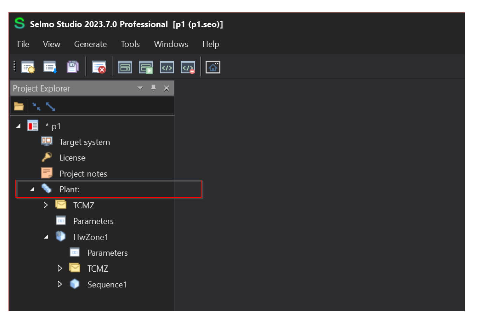Click the new project toolbar icon
This screenshot has width=477, height=322.
point(28,67)
